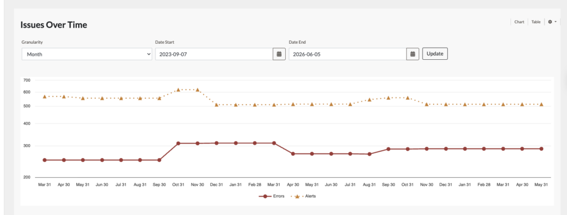
Task: Click the Issues Over Time heading
Action: tap(54, 25)
